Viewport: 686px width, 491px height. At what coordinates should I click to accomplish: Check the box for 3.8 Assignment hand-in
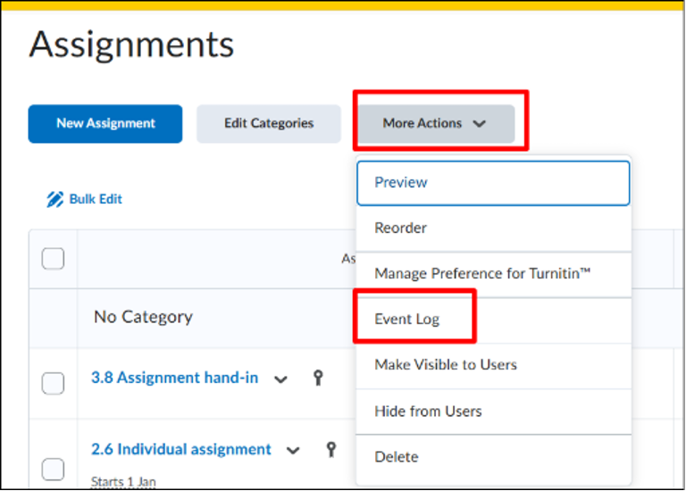click(53, 384)
